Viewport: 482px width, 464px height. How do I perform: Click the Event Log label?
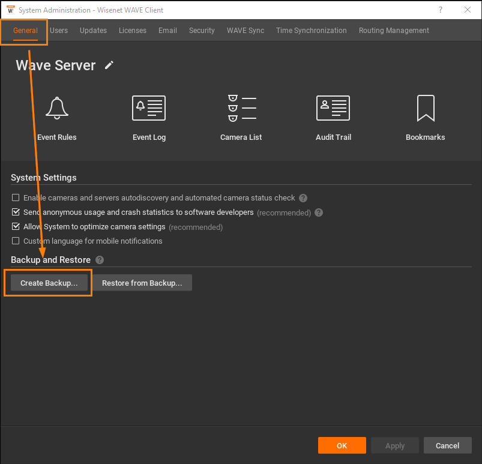coord(149,137)
